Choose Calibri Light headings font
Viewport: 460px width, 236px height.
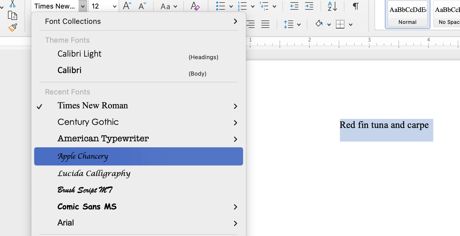[x=139, y=54]
